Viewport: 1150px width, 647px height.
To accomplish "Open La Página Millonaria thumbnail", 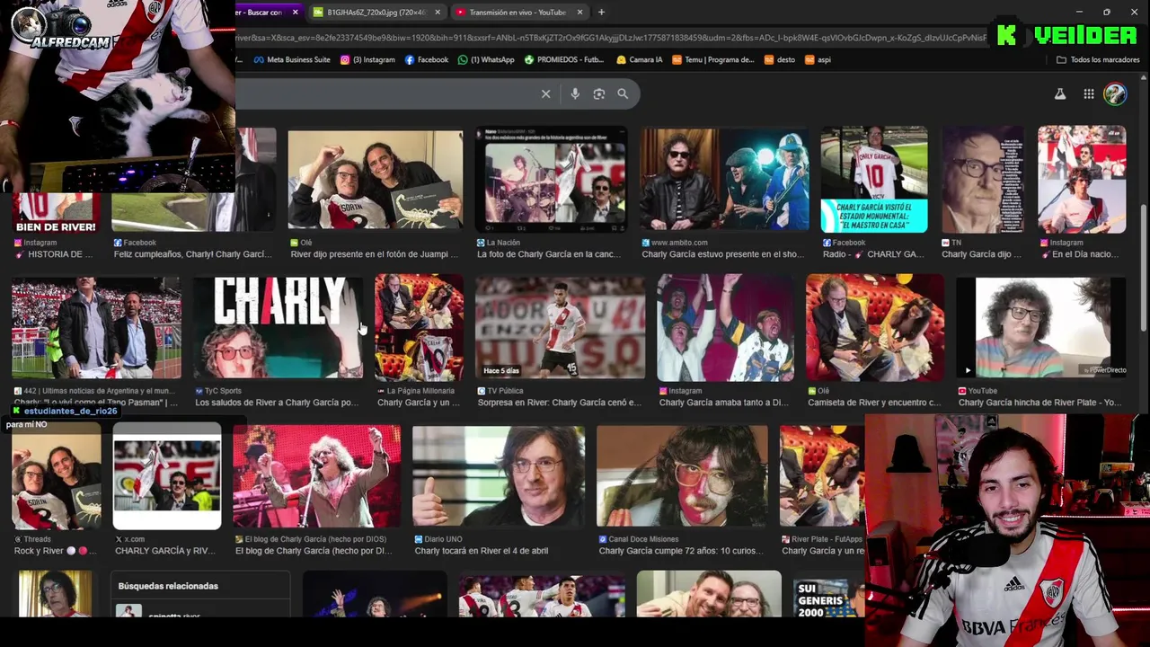I will point(420,328).
